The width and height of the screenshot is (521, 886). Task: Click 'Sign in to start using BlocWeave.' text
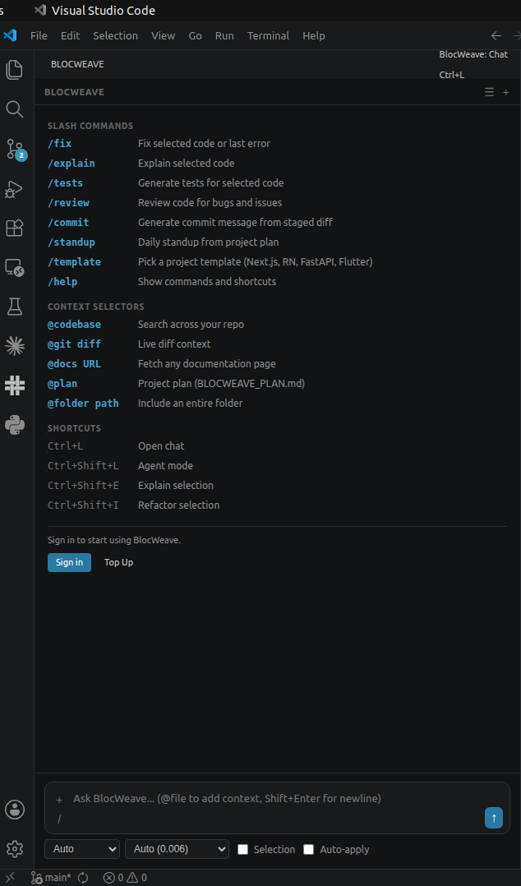[x=114, y=540]
